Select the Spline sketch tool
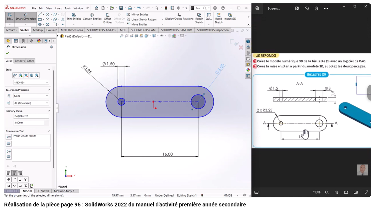The height and width of the screenshot is (210, 372). (55, 14)
